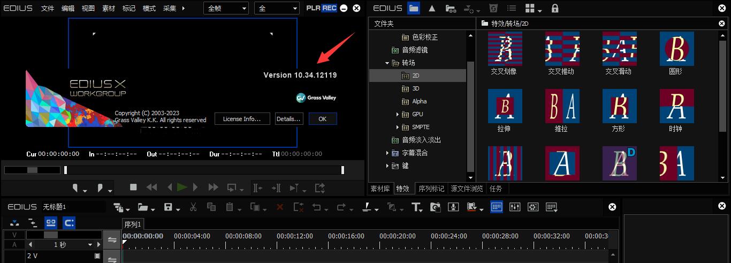Toggle the Bin window keyboard-grid icon
The width and height of the screenshot is (731, 263).
click(497, 207)
